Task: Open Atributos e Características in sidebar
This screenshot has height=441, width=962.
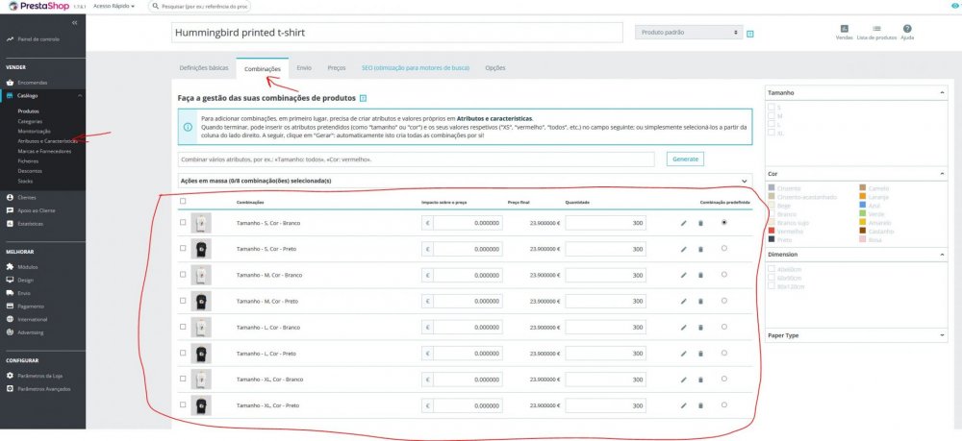Action: click(47, 141)
